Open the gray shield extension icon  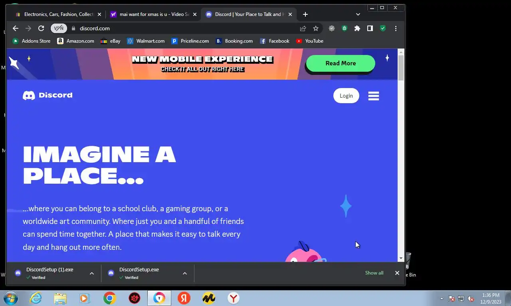pos(331,28)
